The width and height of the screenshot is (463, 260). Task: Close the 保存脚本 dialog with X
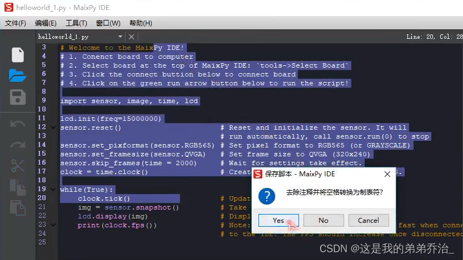[x=387, y=174]
